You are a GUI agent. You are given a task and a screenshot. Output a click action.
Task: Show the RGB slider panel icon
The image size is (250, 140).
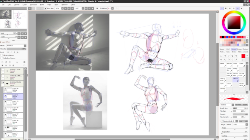coord(226,8)
